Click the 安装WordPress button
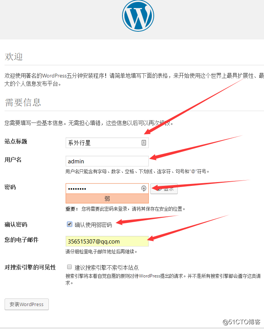 click(x=27, y=304)
